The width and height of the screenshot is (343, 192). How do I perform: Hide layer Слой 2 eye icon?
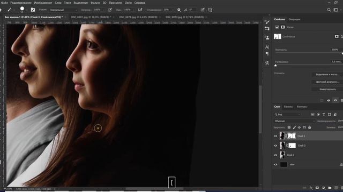pyautogui.click(x=275, y=146)
